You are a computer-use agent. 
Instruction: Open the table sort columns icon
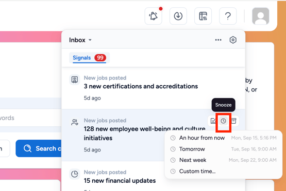[203, 16]
